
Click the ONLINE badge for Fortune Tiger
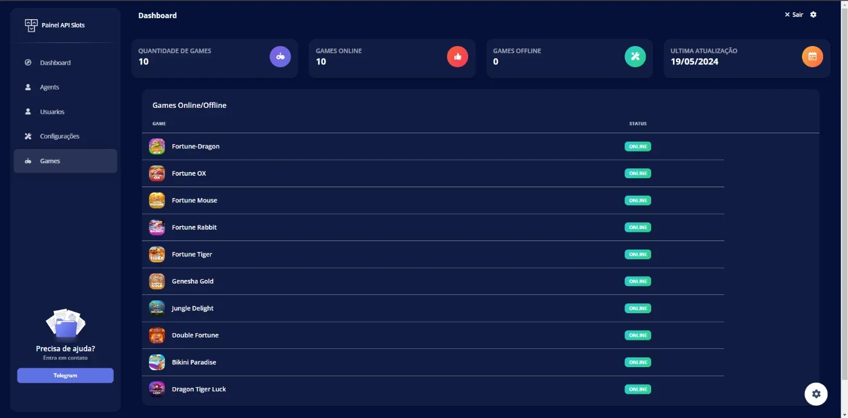point(638,254)
